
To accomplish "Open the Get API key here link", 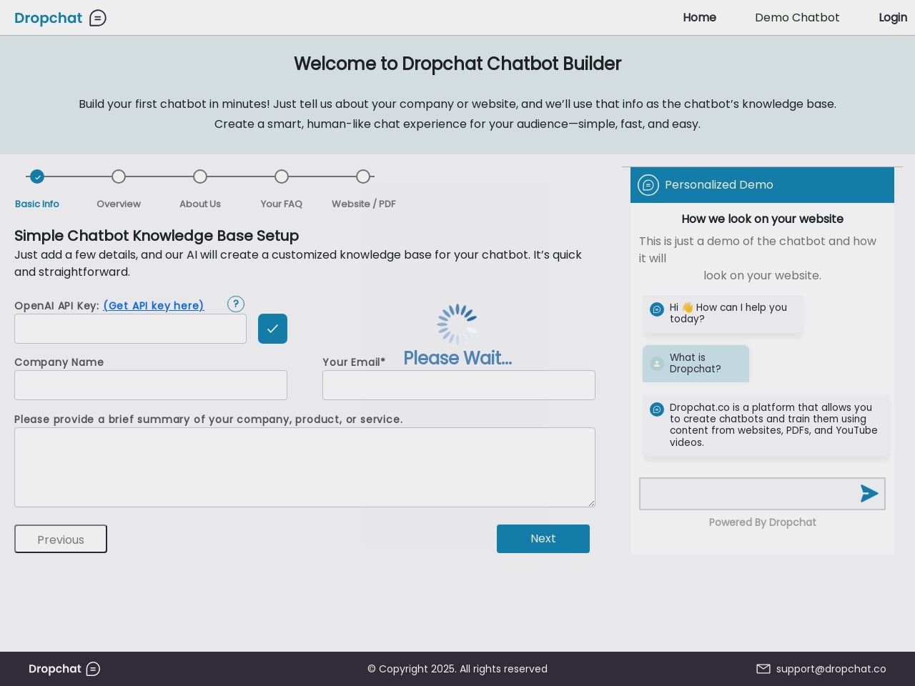I will (154, 306).
